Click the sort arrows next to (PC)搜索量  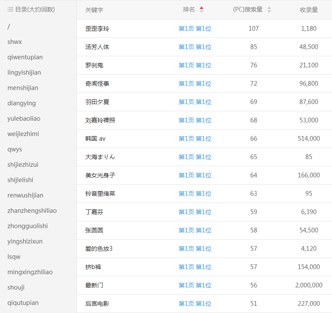point(269,9)
